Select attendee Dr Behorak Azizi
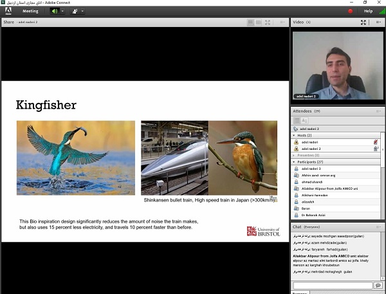The image size is (386, 294). click(315, 216)
